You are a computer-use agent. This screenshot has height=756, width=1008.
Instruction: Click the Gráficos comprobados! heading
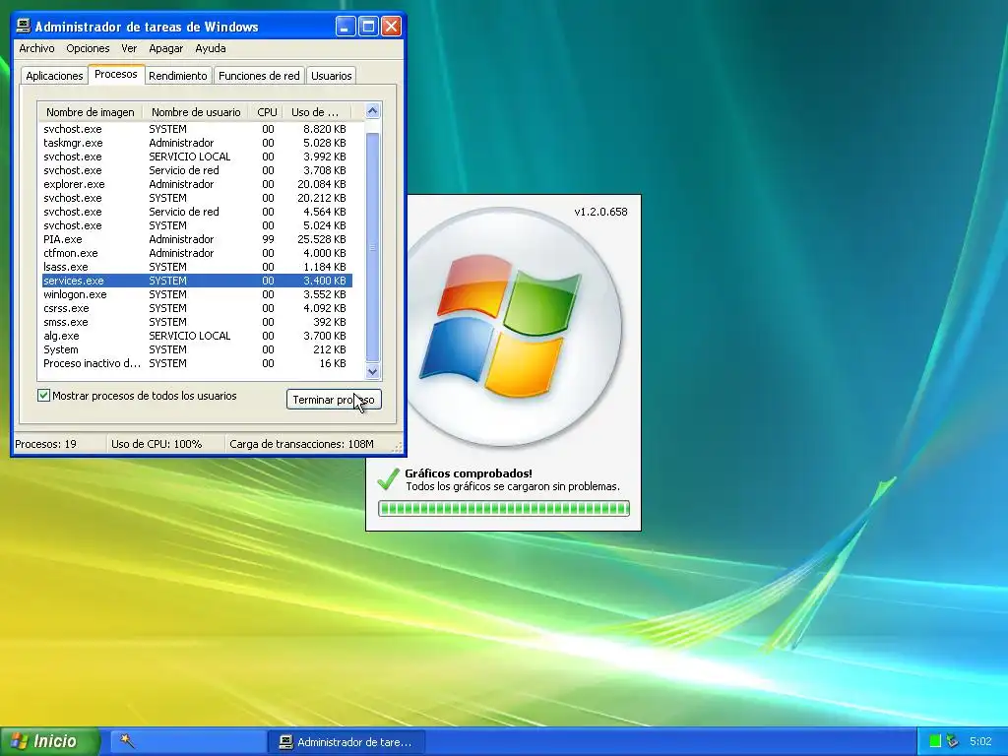pyautogui.click(x=468, y=473)
